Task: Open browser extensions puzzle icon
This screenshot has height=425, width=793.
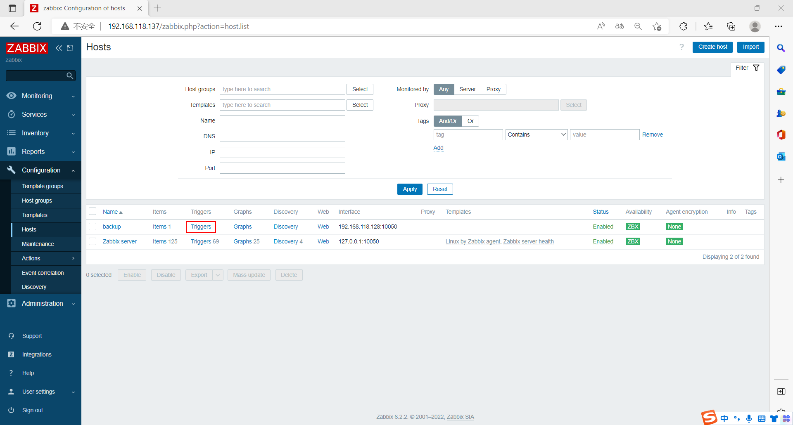Action: coord(683,26)
